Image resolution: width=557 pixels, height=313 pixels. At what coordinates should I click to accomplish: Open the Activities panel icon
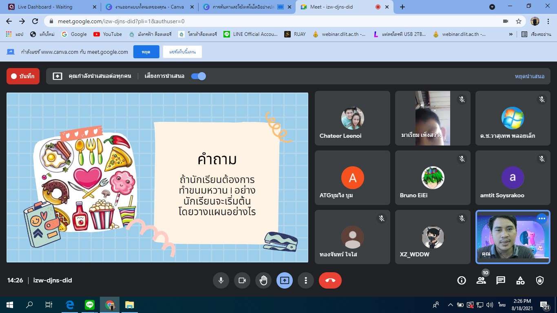point(520,280)
